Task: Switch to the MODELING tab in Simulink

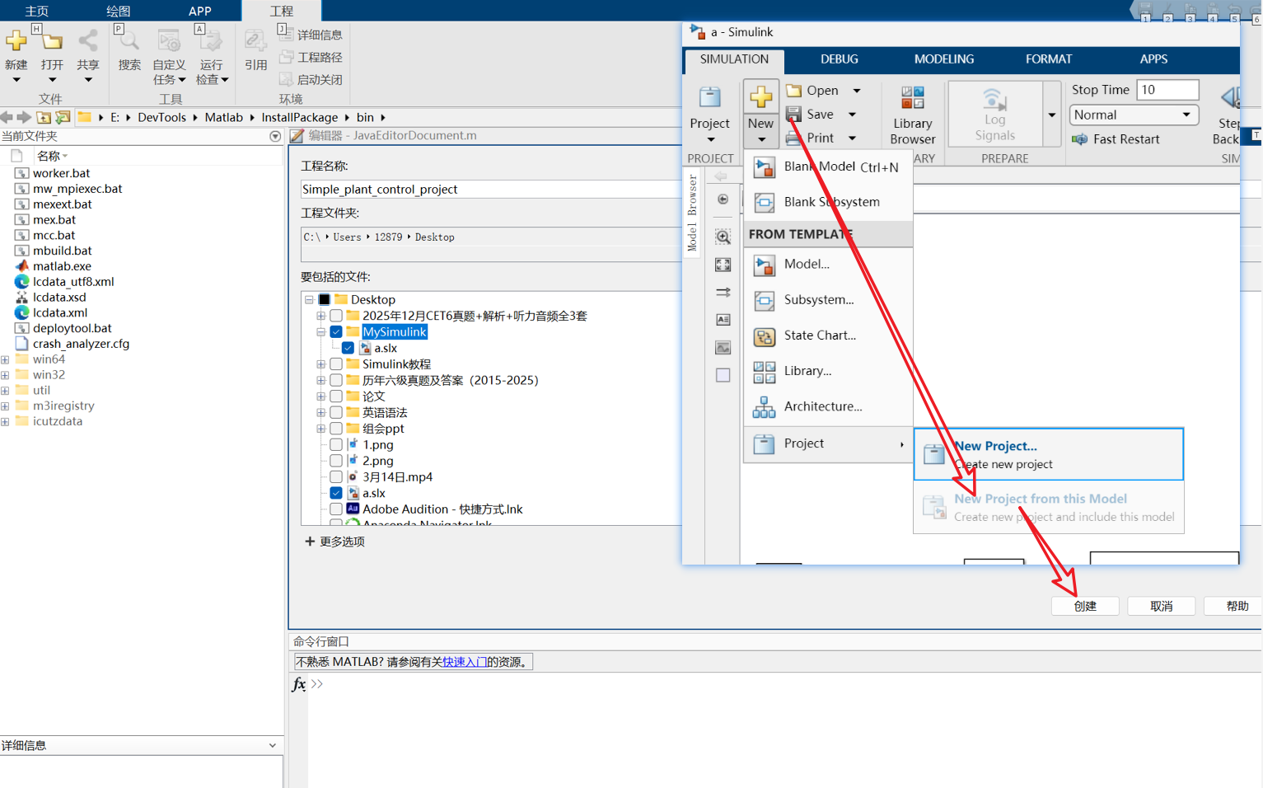Action: pos(943,59)
